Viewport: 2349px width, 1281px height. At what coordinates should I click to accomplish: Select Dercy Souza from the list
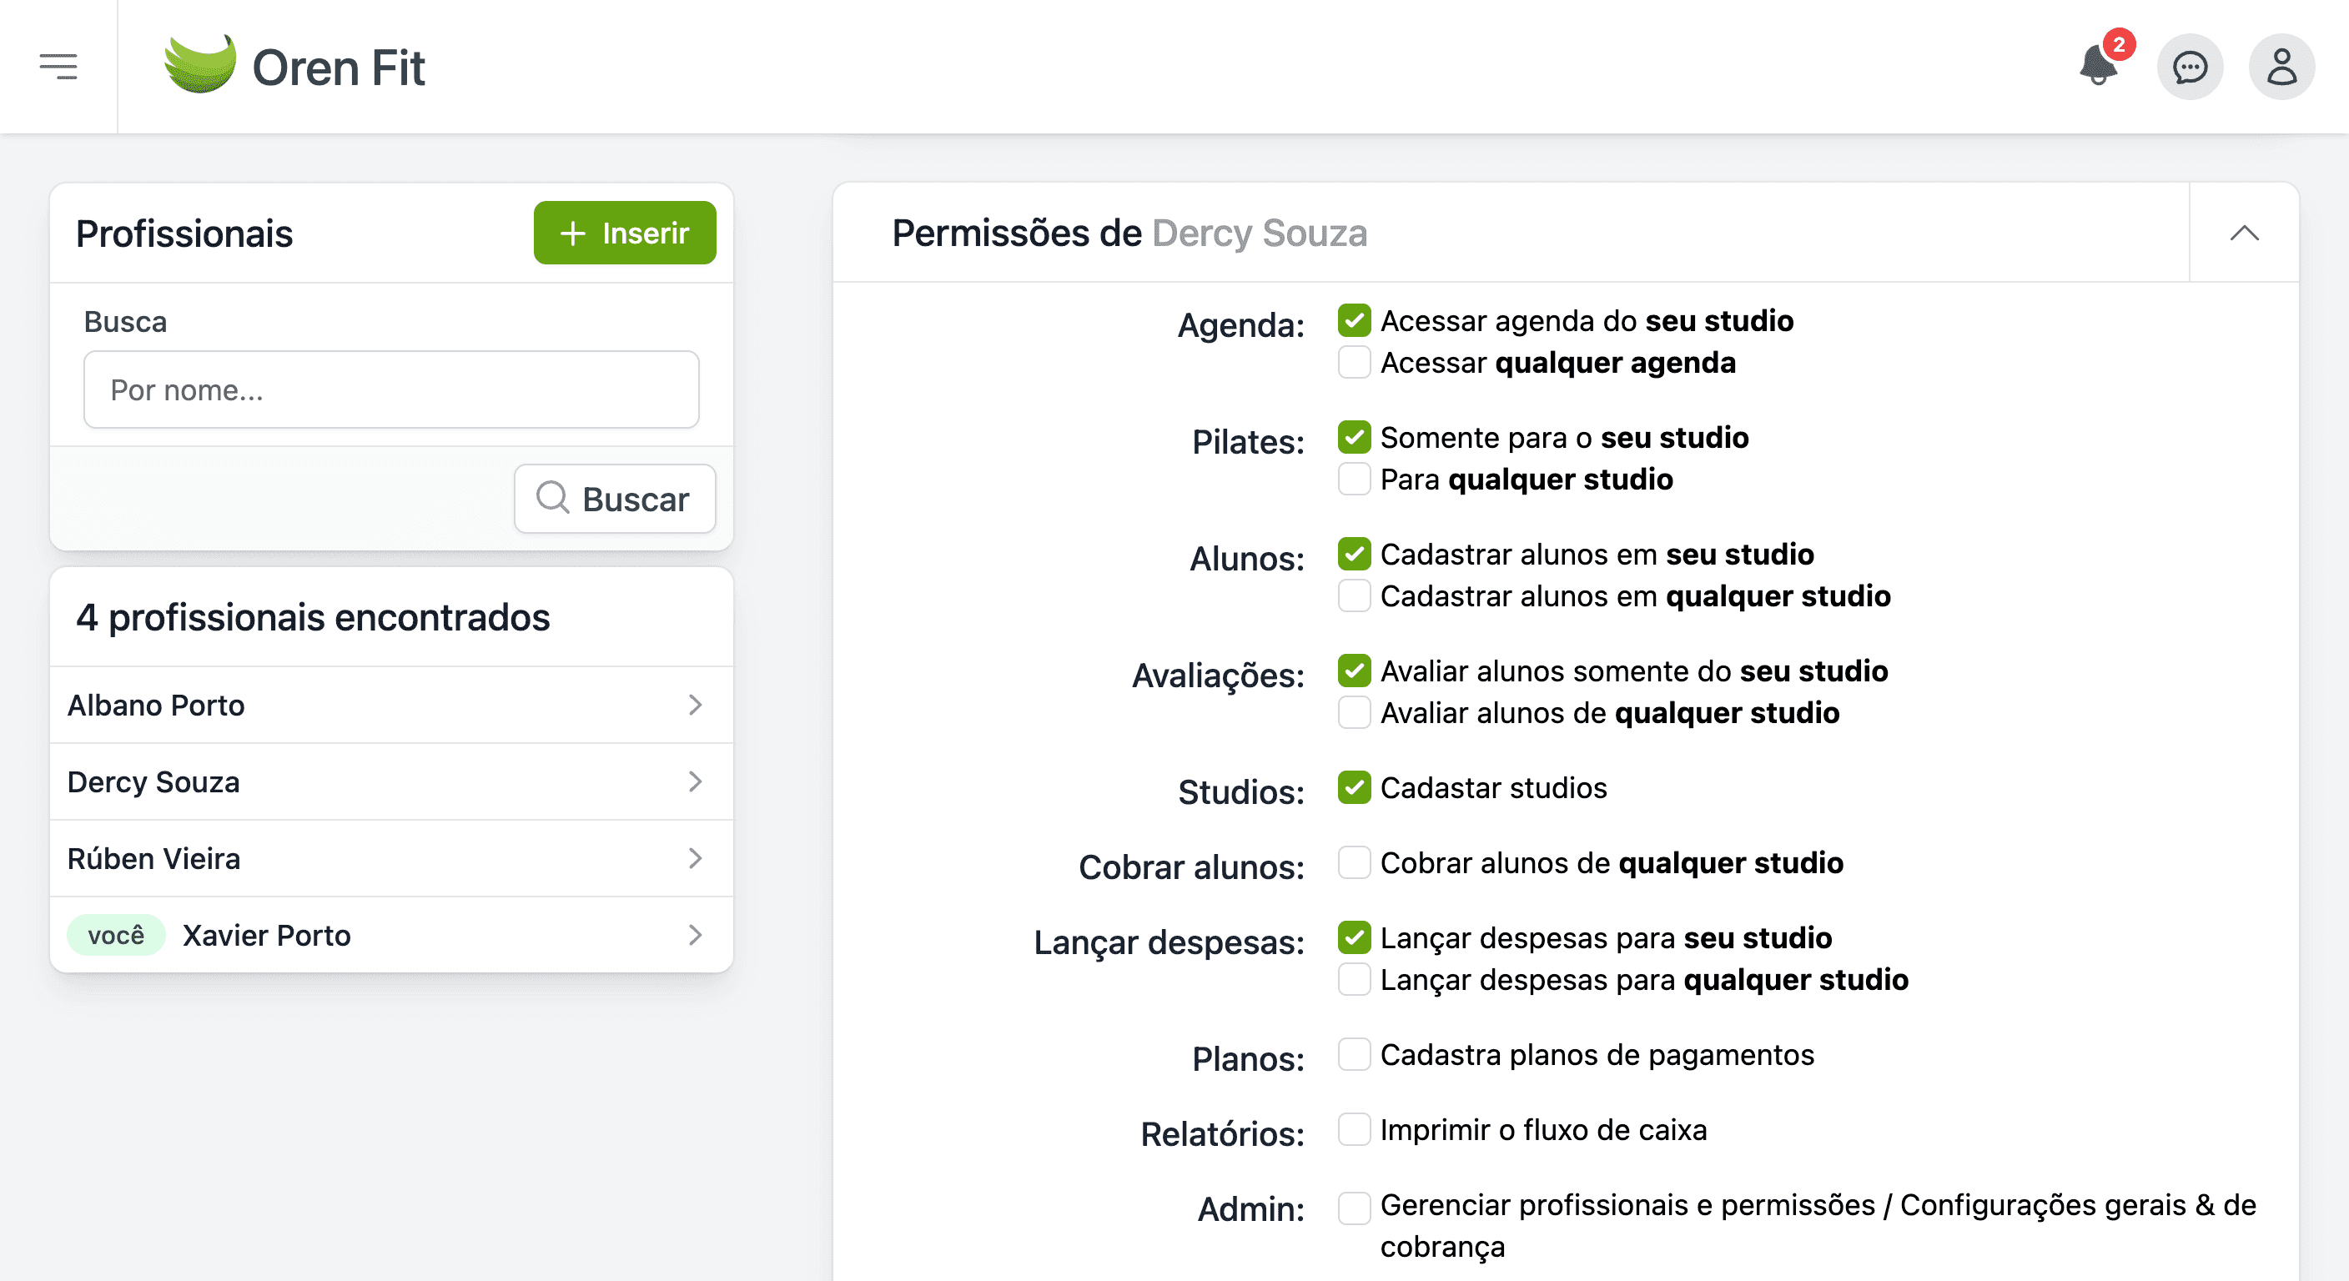(x=391, y=781)
